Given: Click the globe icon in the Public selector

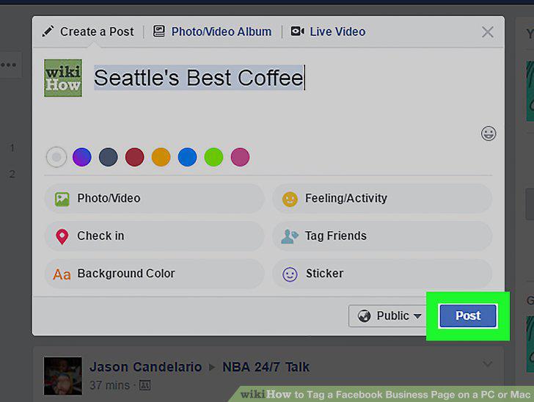Looking at the screenshot, I should click(x=364, y=316).
